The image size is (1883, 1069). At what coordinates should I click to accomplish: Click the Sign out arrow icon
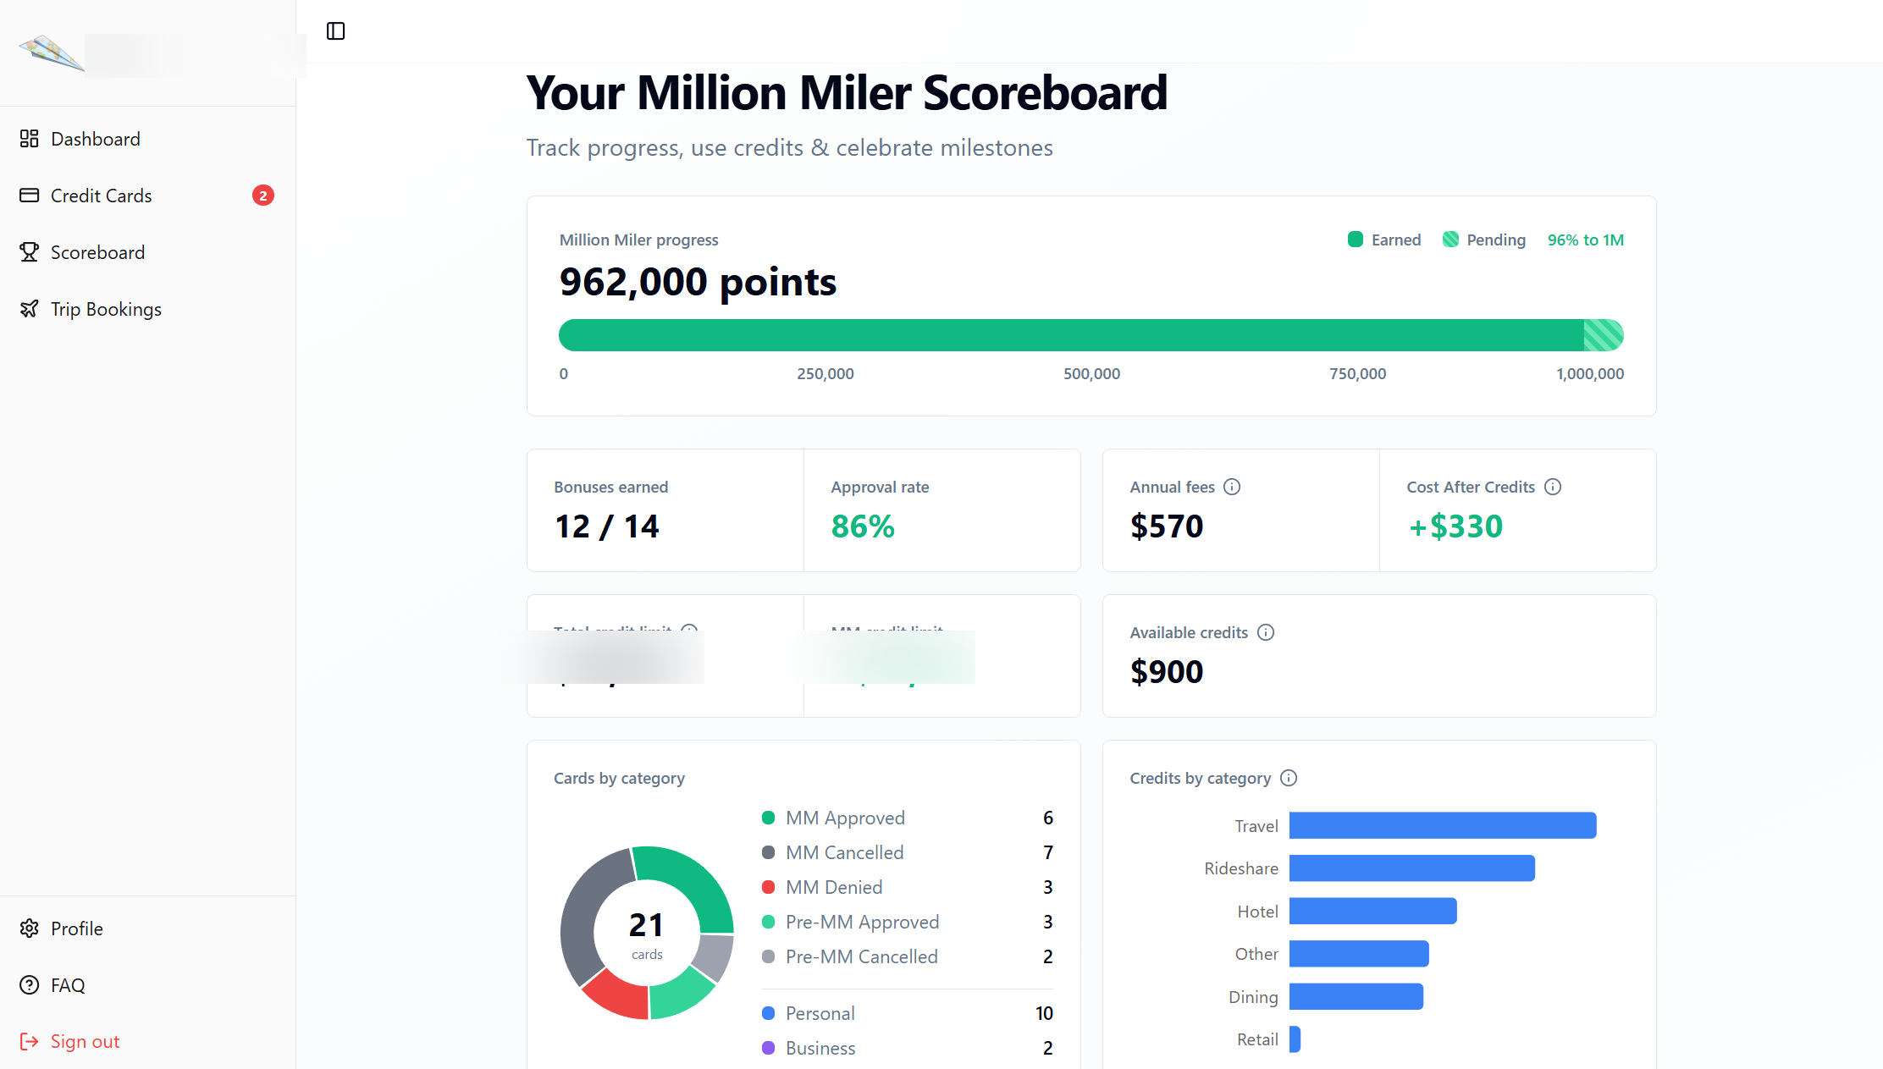pyautogui.click(x=30, y=1041)
